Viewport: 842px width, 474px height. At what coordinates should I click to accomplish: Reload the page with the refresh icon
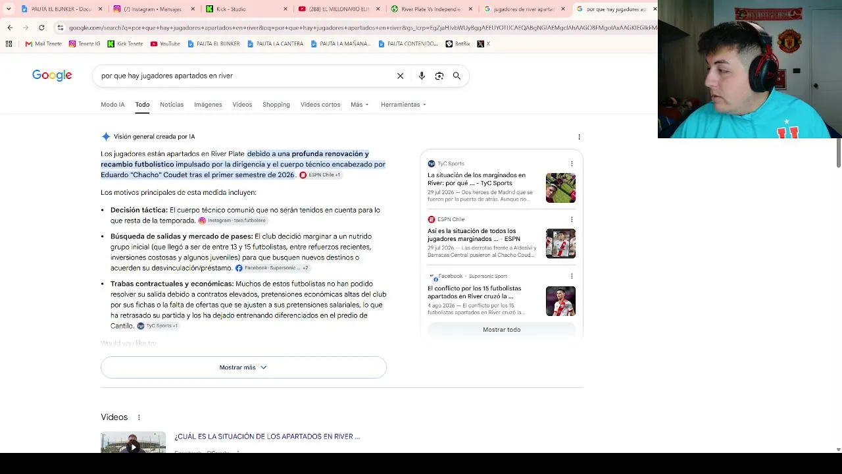pos(41,28)
